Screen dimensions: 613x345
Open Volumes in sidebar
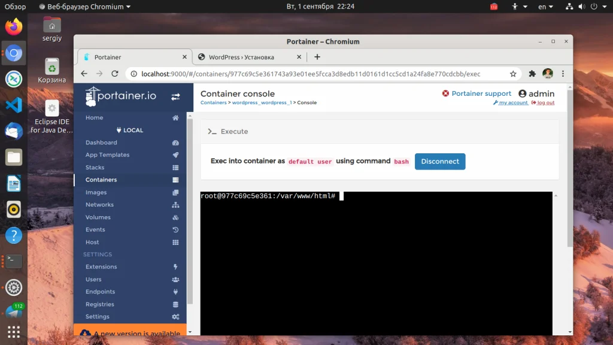(x=98, y=217)
